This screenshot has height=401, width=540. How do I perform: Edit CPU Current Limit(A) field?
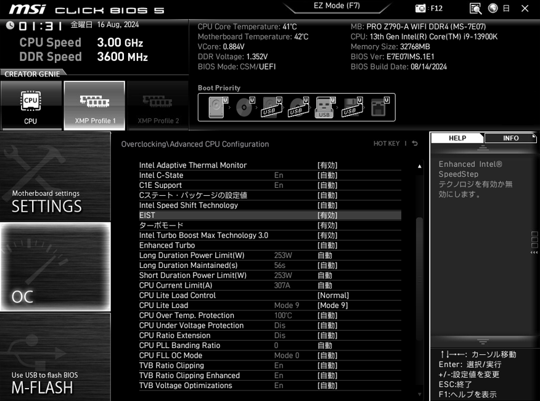click(x=325, y=285)
